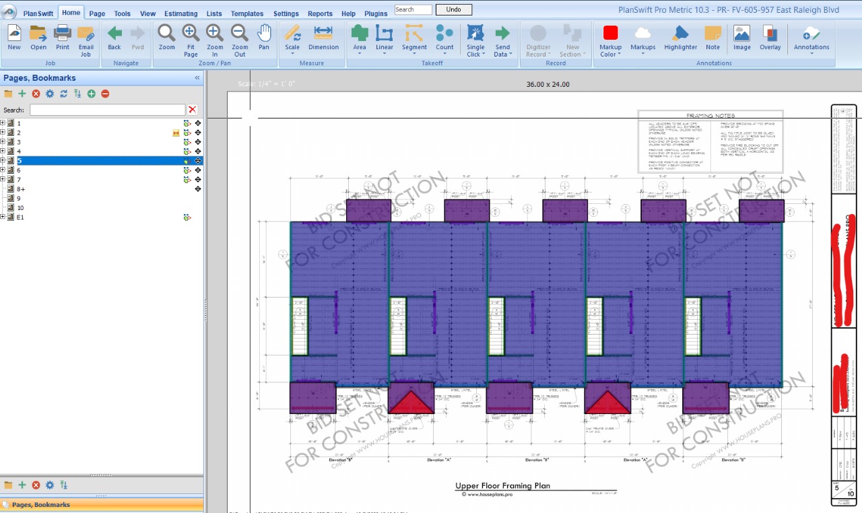
Task: Click the Undo button
Action: tap(454, 9)
